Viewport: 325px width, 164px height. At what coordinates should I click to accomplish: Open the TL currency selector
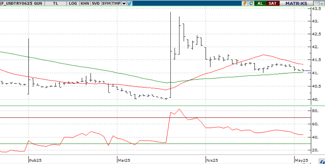click(55, 3)
